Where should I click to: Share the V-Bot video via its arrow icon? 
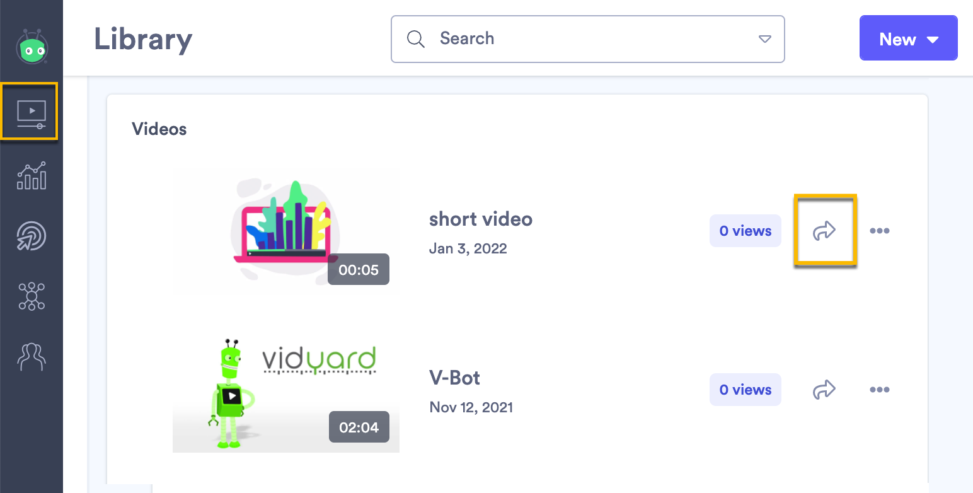point(824,390)
